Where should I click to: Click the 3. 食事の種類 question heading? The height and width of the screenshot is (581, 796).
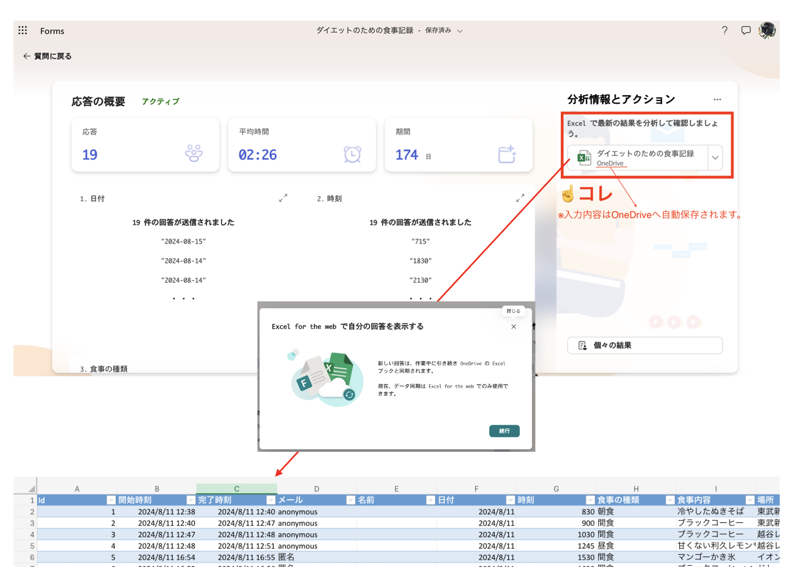104,369
